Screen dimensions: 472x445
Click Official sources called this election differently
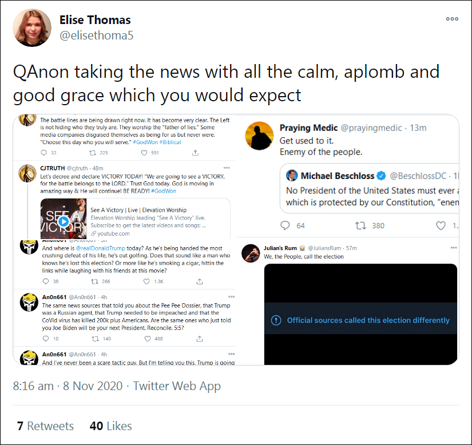coord(368,320)
